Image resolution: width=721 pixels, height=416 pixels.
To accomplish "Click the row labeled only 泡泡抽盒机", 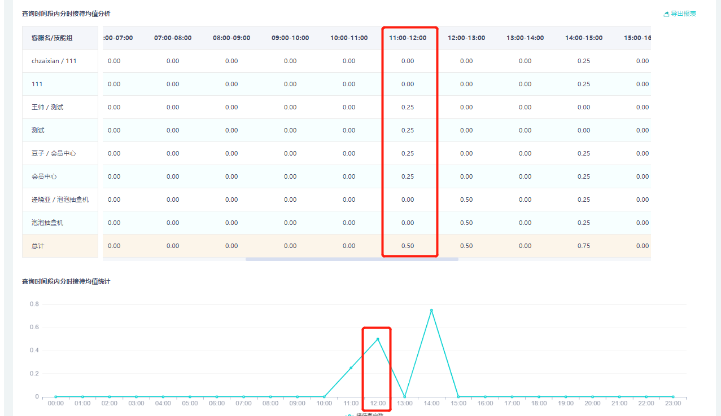I will click(47, 223).
